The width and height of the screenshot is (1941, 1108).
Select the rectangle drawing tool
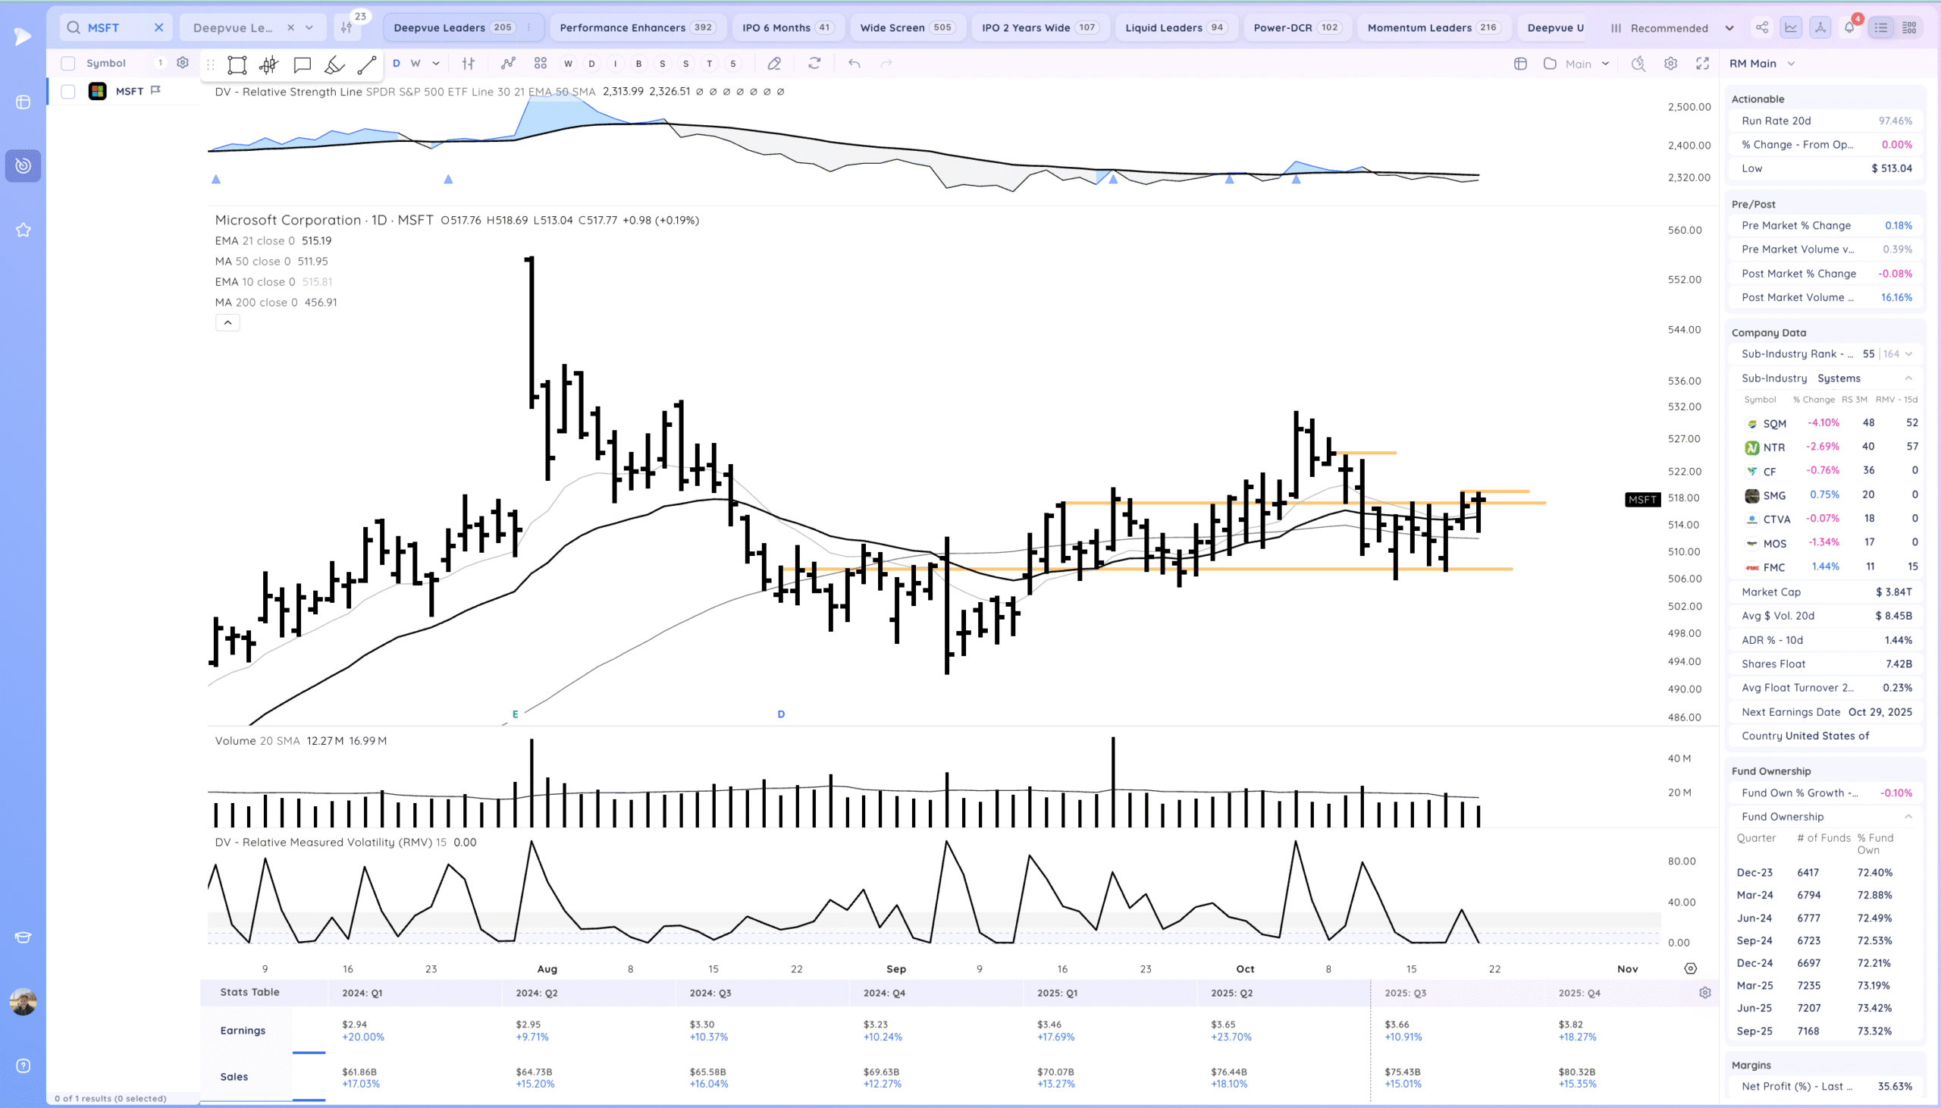tap(237, 64)
